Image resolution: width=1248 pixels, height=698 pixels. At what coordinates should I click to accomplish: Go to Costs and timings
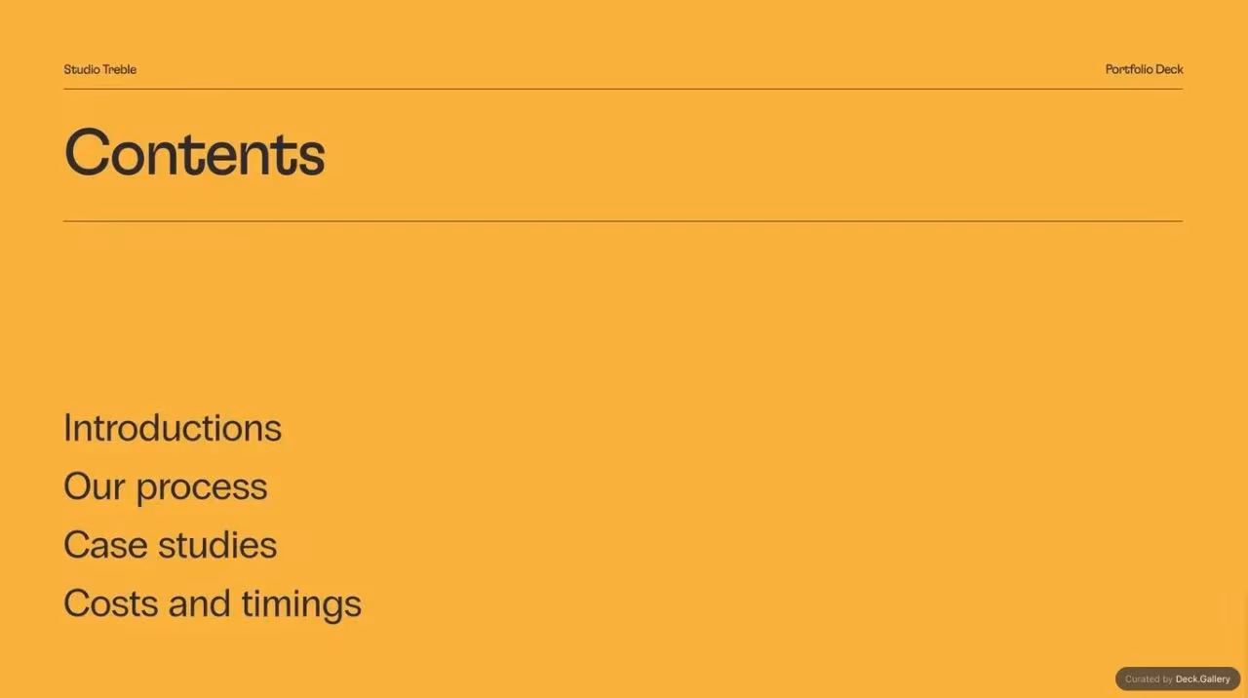(213, 603)
